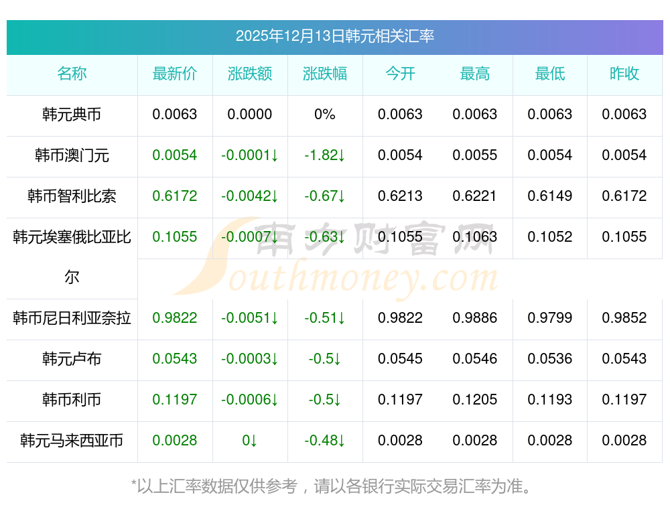Click 埃塞俄比亚比尔 lowest value 0.1052
670x507 pixels.
[550, 236]
